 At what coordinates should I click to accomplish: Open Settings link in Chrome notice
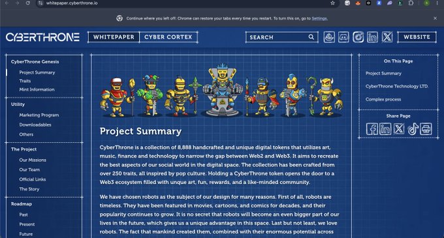[320, 18]
